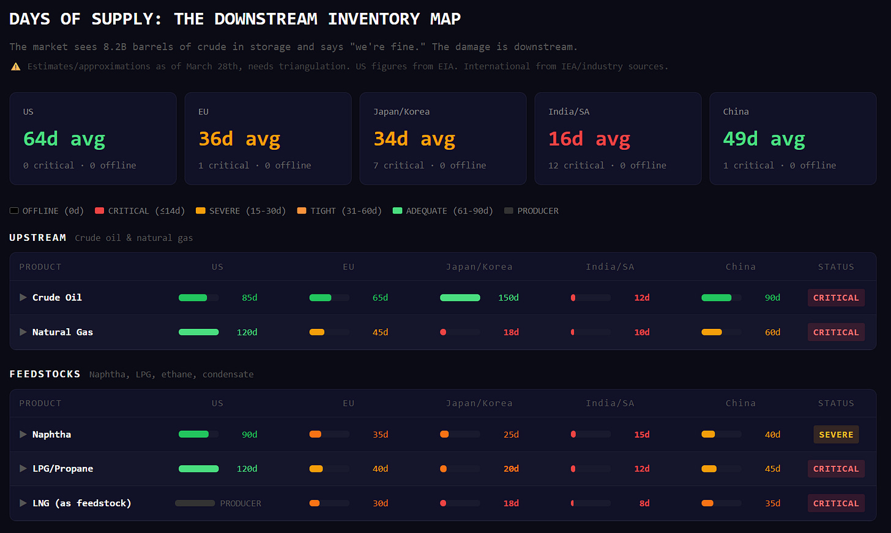Image resolution: width=891 pixels, height=533 pixels.
Task: Click the LNG China 35d value
Action: (x=772, y=503)
